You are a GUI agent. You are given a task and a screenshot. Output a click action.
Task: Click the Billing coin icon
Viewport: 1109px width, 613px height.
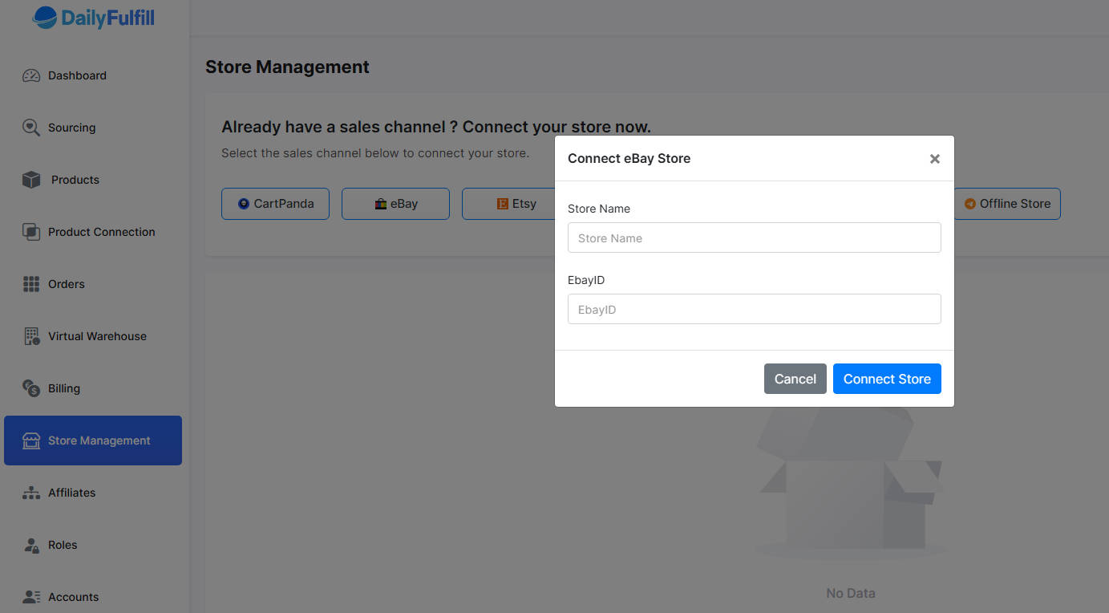31,388
